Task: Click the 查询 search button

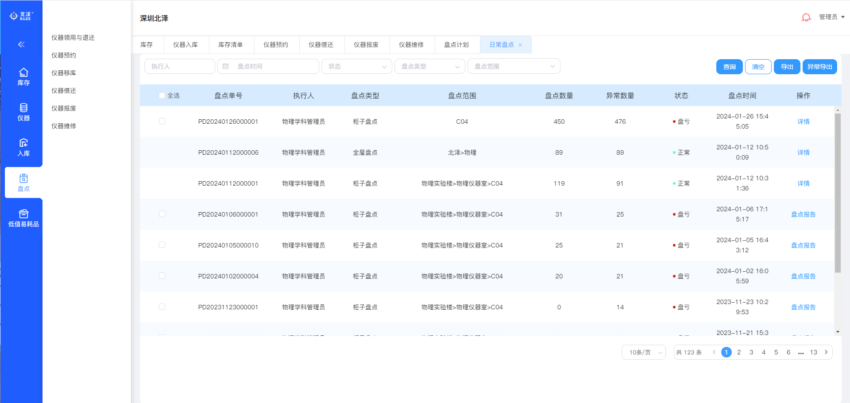Action: [729, 67]
